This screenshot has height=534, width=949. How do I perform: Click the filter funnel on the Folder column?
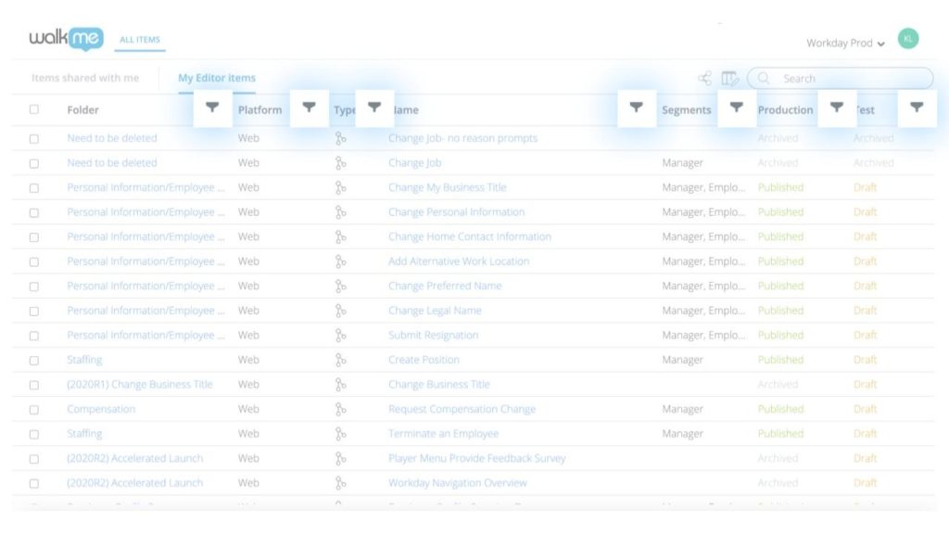click(x=212, y=108)
